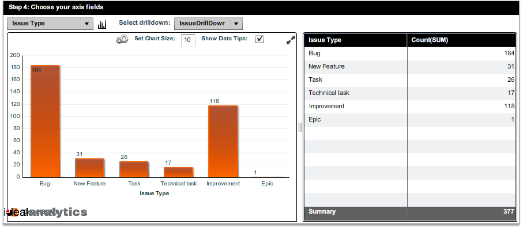This screenshot has width=523, height=228.
Task: Uncheck the Show Data Tips checkbox
Action: click(x=259, y=39)
